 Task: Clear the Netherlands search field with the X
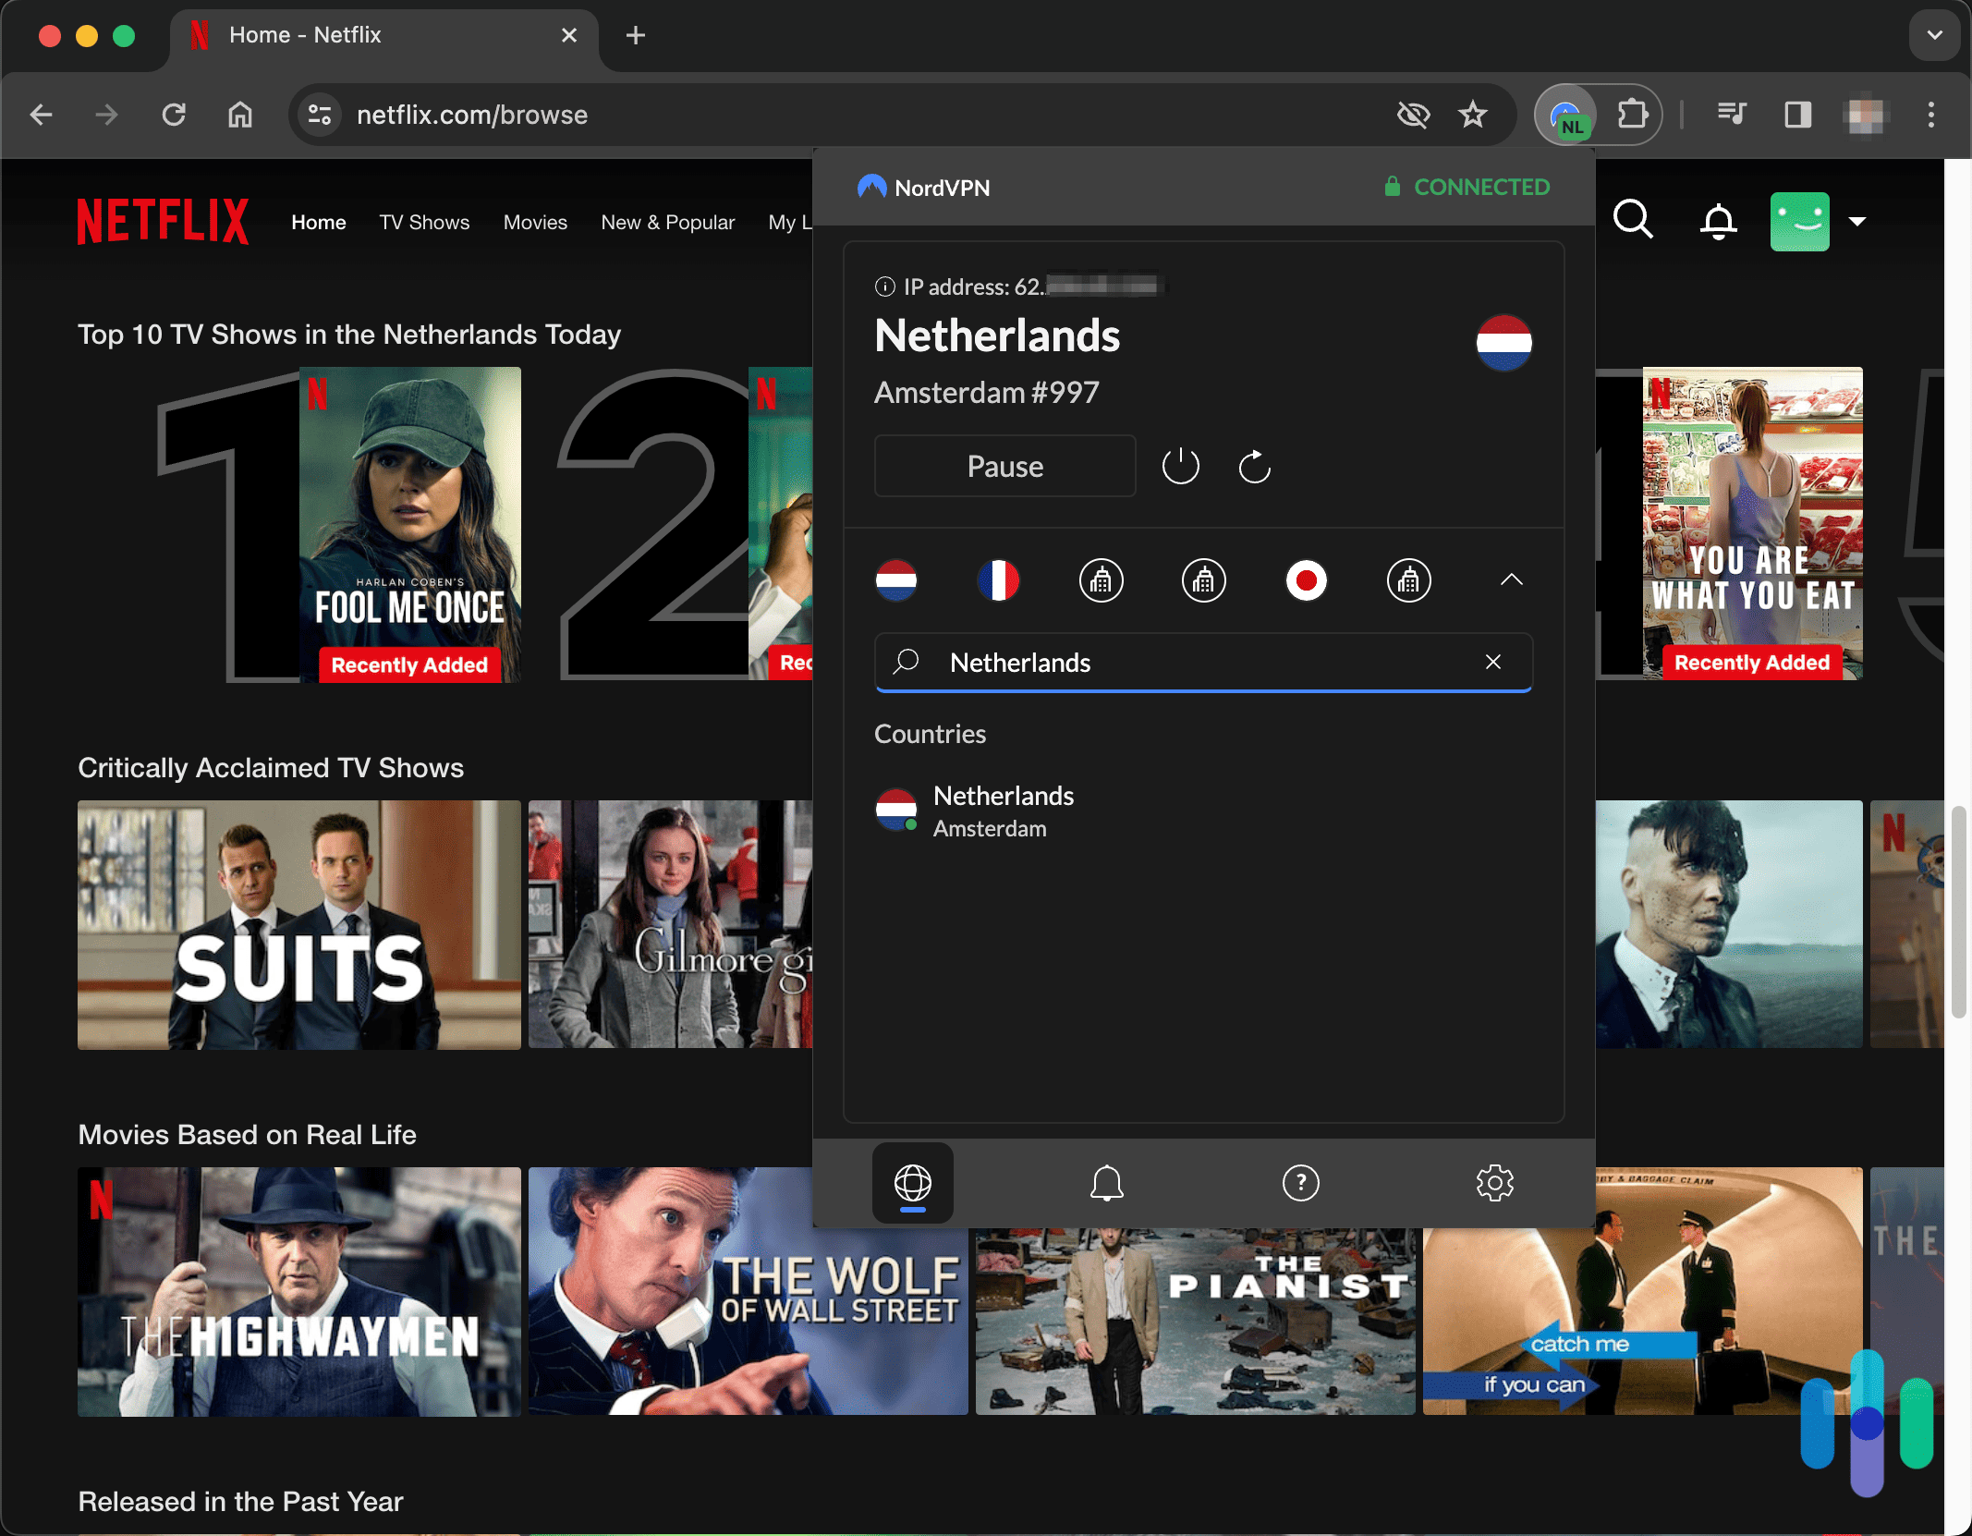[1493, 662]
